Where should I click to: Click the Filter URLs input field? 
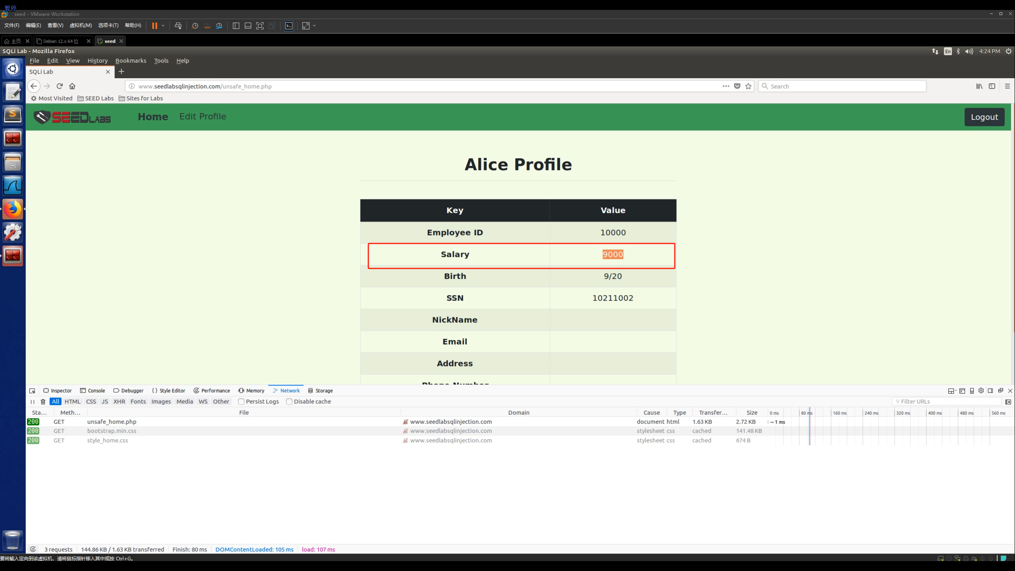pos(948,401)
